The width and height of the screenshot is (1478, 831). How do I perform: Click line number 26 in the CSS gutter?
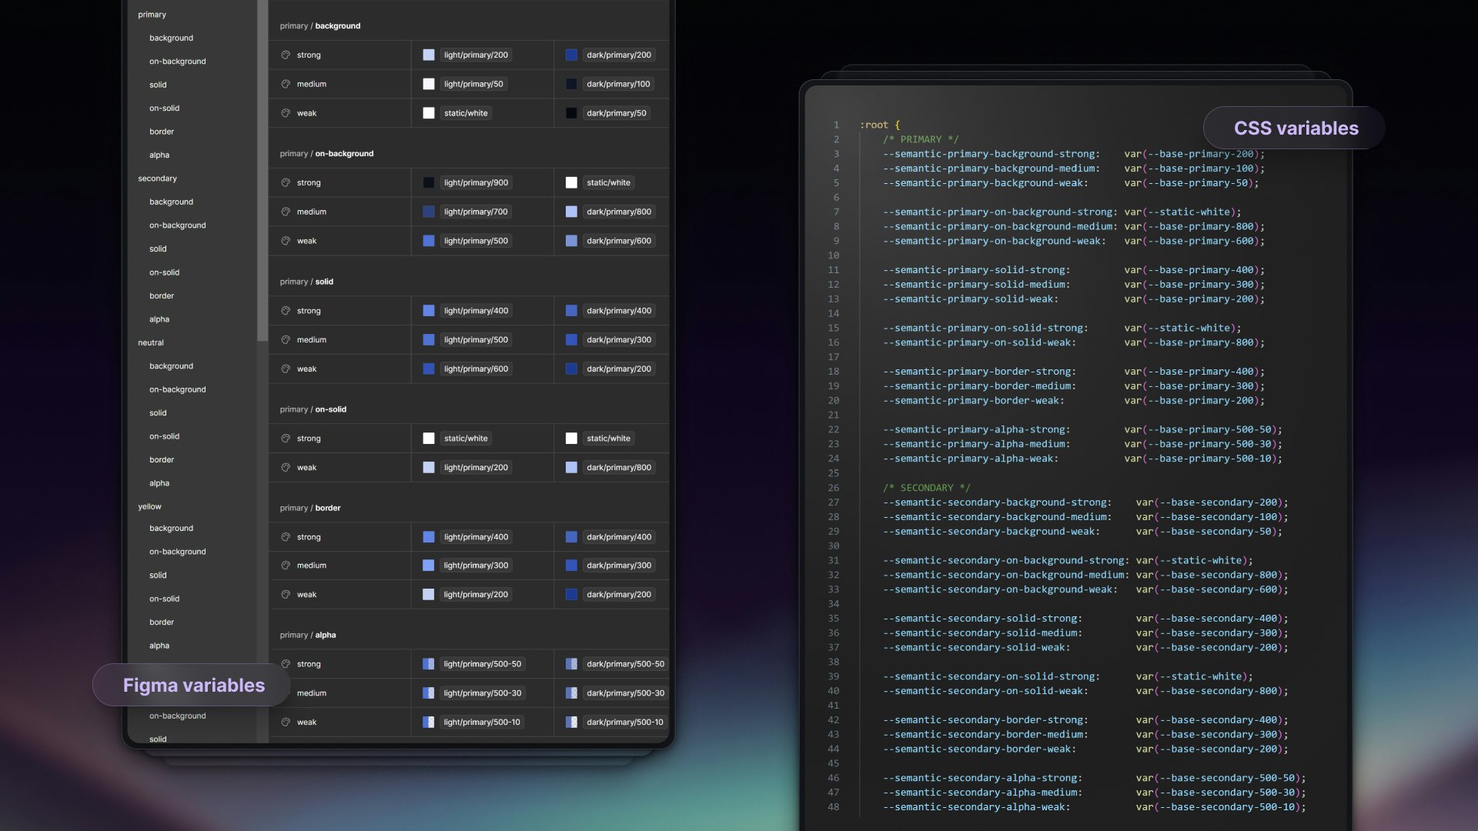click(x=834, y=488)
